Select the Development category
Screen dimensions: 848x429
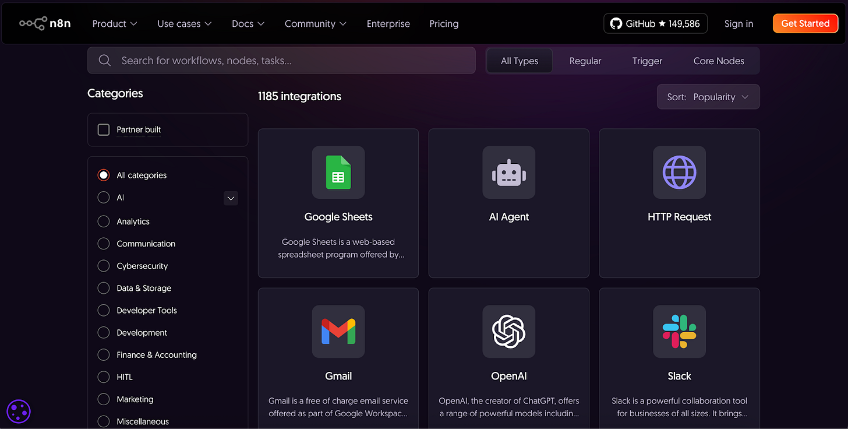pos(104,332)
